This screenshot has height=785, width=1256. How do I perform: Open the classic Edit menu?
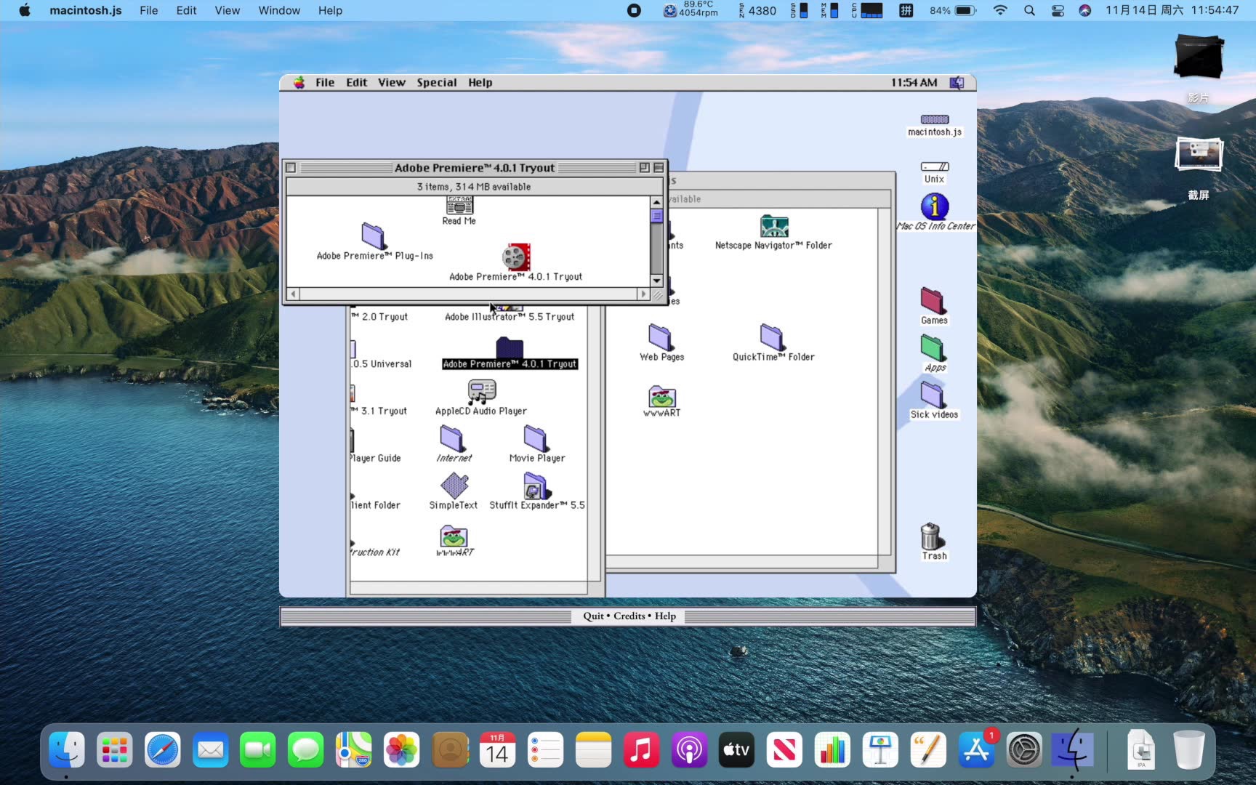tap(356, 83)
